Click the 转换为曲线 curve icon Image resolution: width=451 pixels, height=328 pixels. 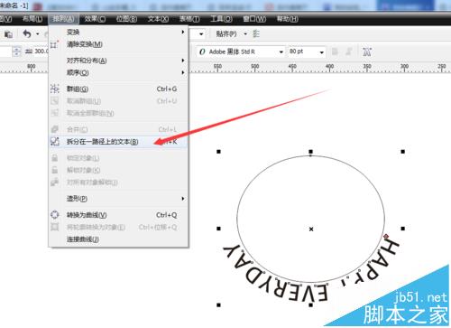coord(54,214)
